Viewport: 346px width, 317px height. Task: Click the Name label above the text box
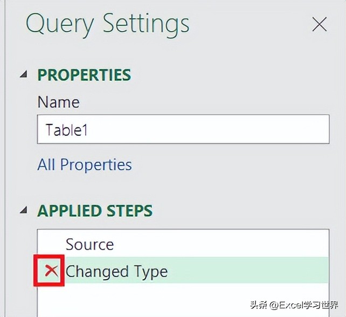pos(59,102)
